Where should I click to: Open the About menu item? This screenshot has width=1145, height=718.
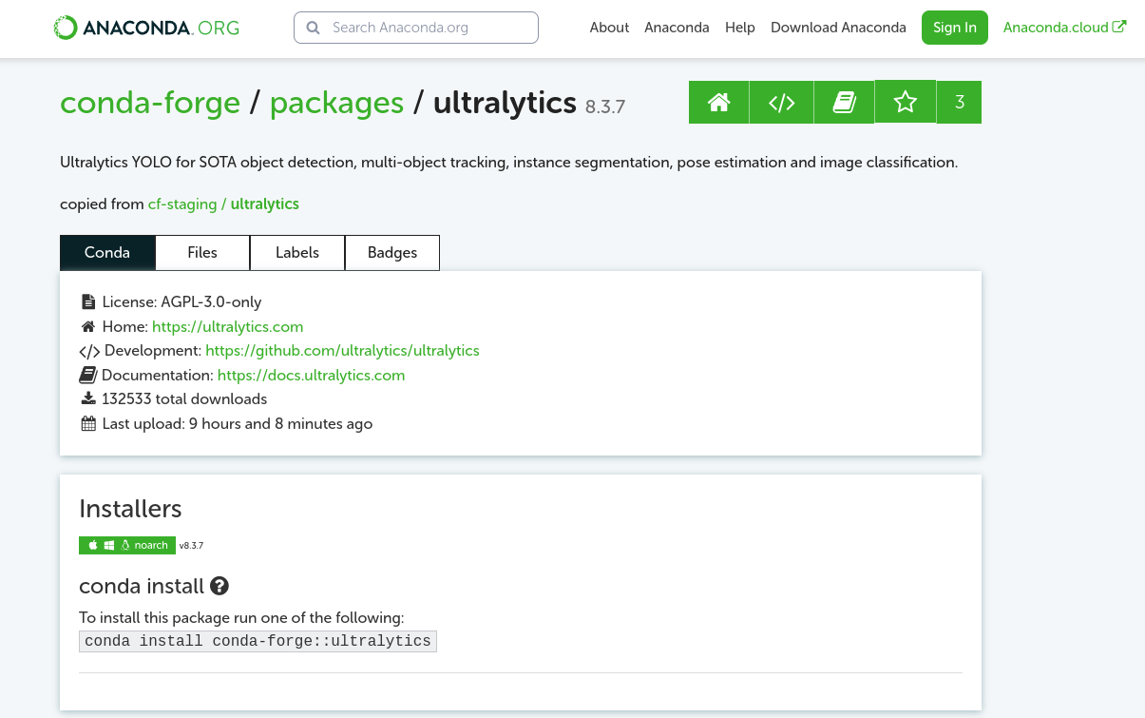pyautogui.click(x=609, y=28)
